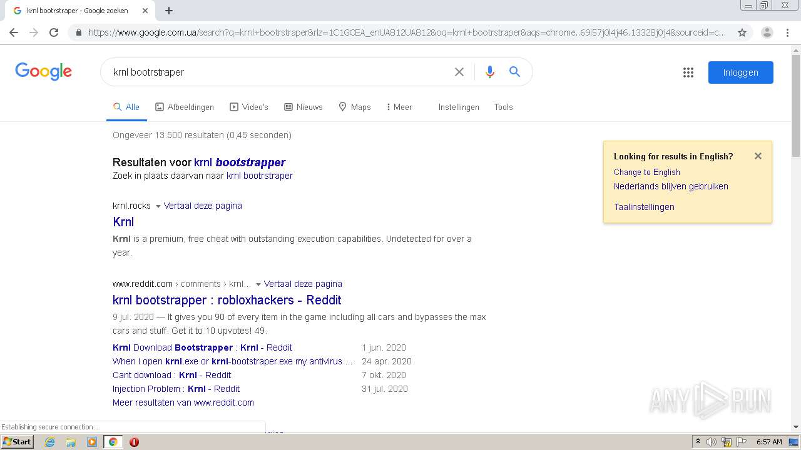
Task: Open 'krnl bootstrapper : robloxhackers - Reddit' result
Action: click(x=227, y=300)
